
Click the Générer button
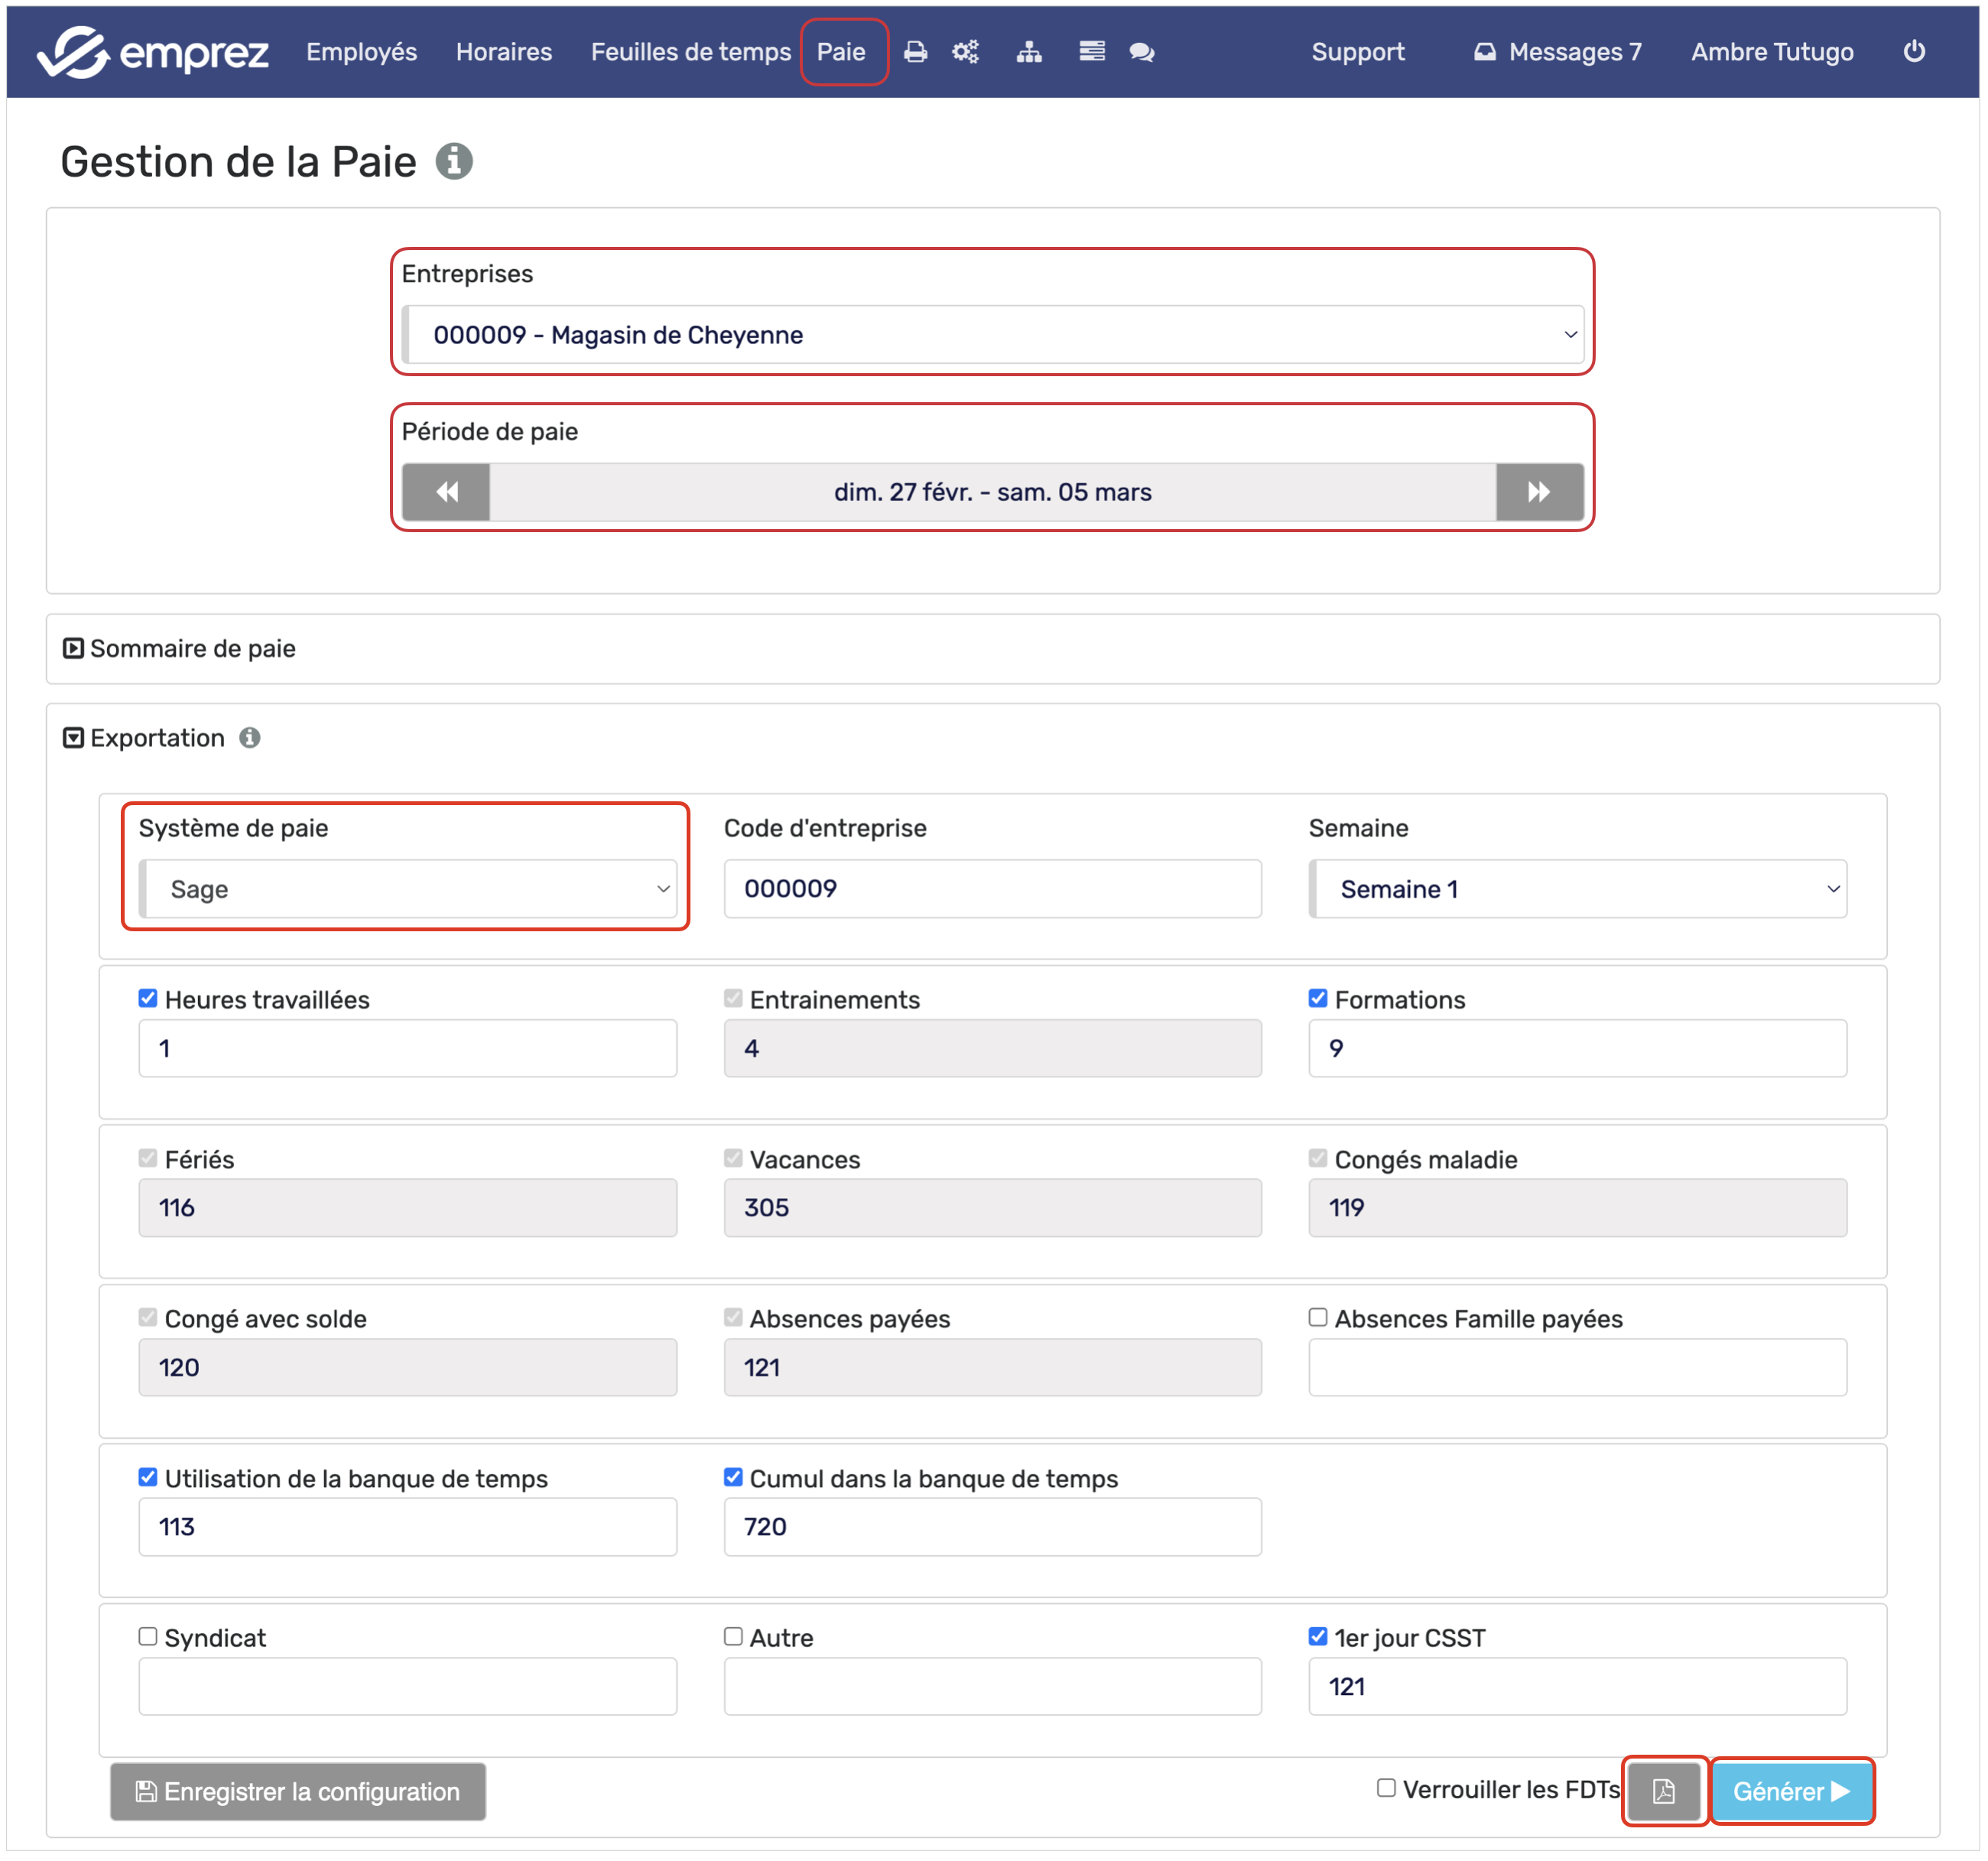[1791, 1791]
